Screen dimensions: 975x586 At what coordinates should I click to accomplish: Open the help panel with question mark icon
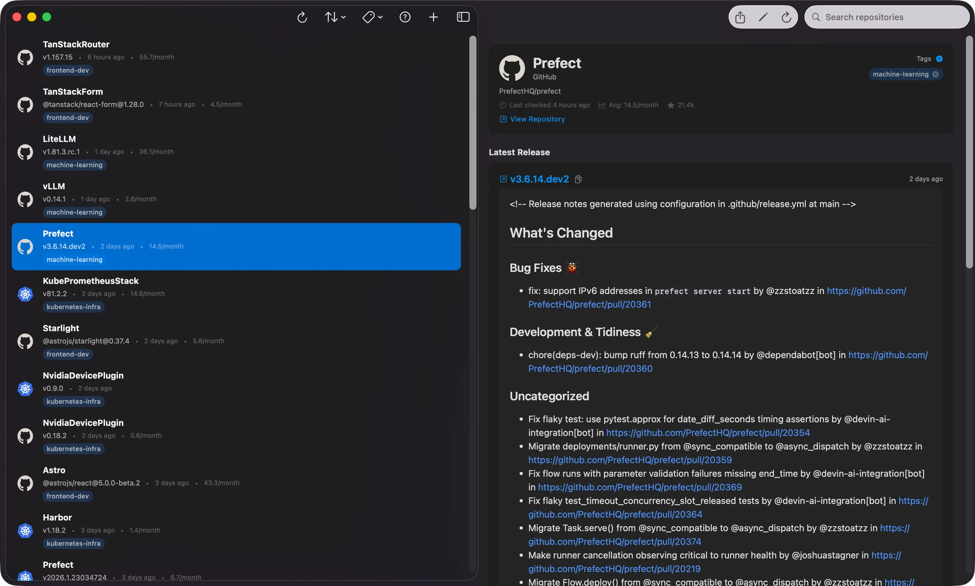click(x=405, y=17)
